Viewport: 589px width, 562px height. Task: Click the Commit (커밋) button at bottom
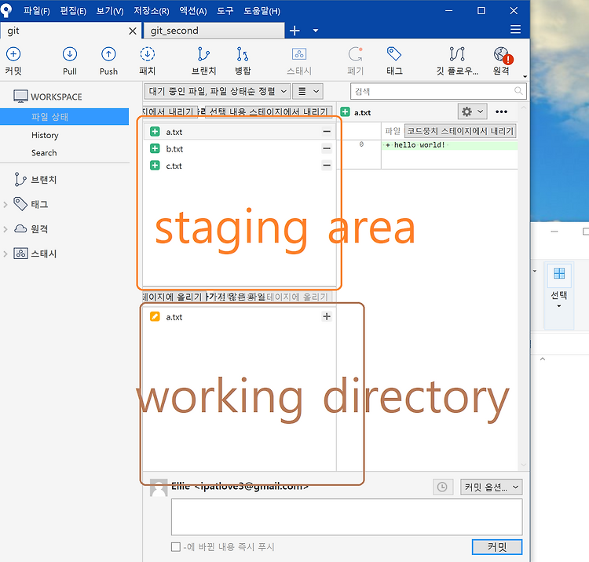497,546
